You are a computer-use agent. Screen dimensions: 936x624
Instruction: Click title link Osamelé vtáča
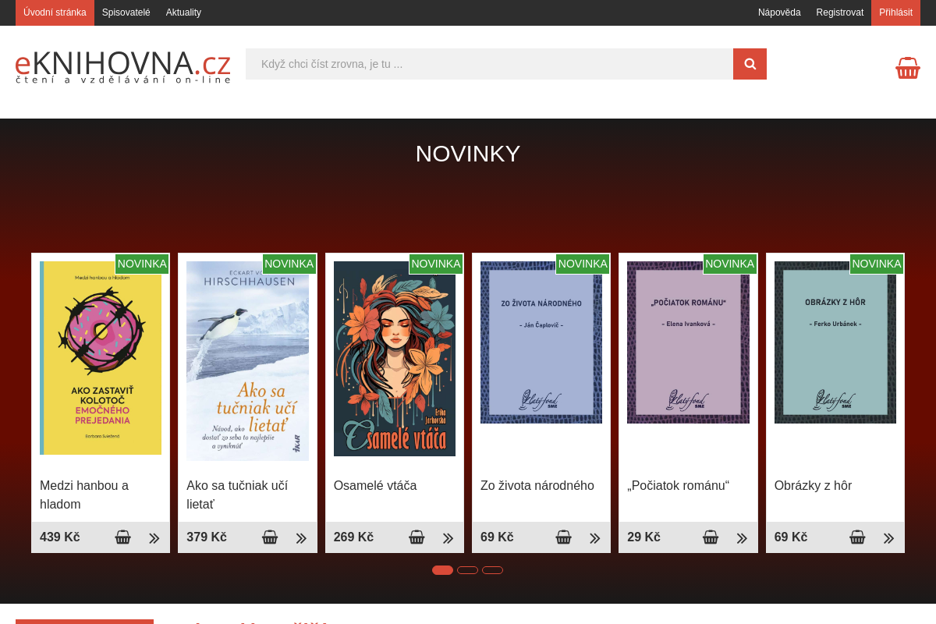pyautogui.click(x=375, y=485)
